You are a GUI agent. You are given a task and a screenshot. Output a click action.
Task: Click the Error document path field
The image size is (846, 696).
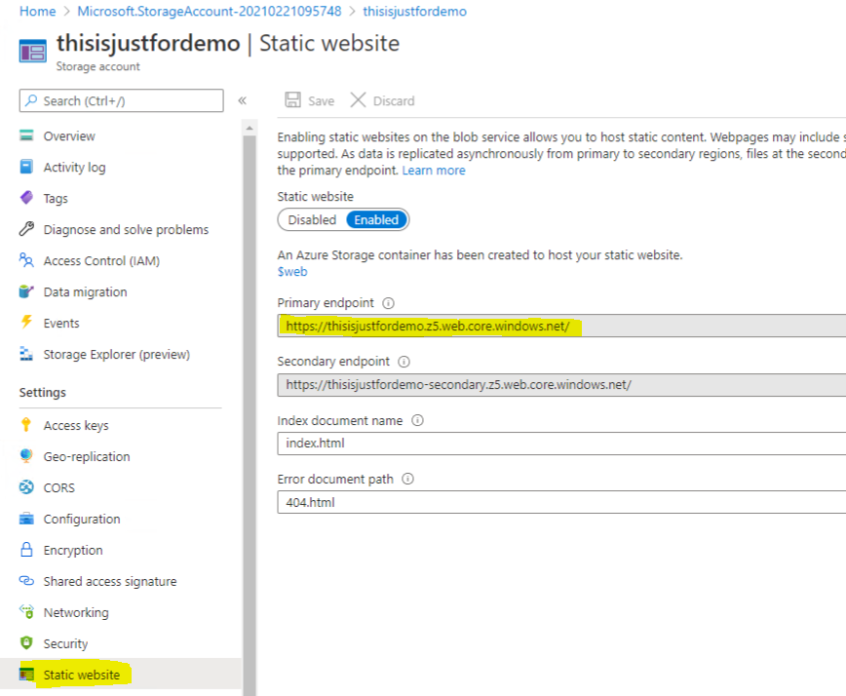561,502
